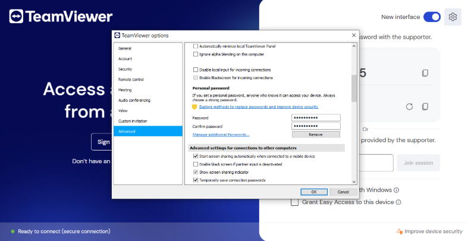Close the TeamViewer options dialog
This screenshot has width=468, height=241.
tap(354, 35)
